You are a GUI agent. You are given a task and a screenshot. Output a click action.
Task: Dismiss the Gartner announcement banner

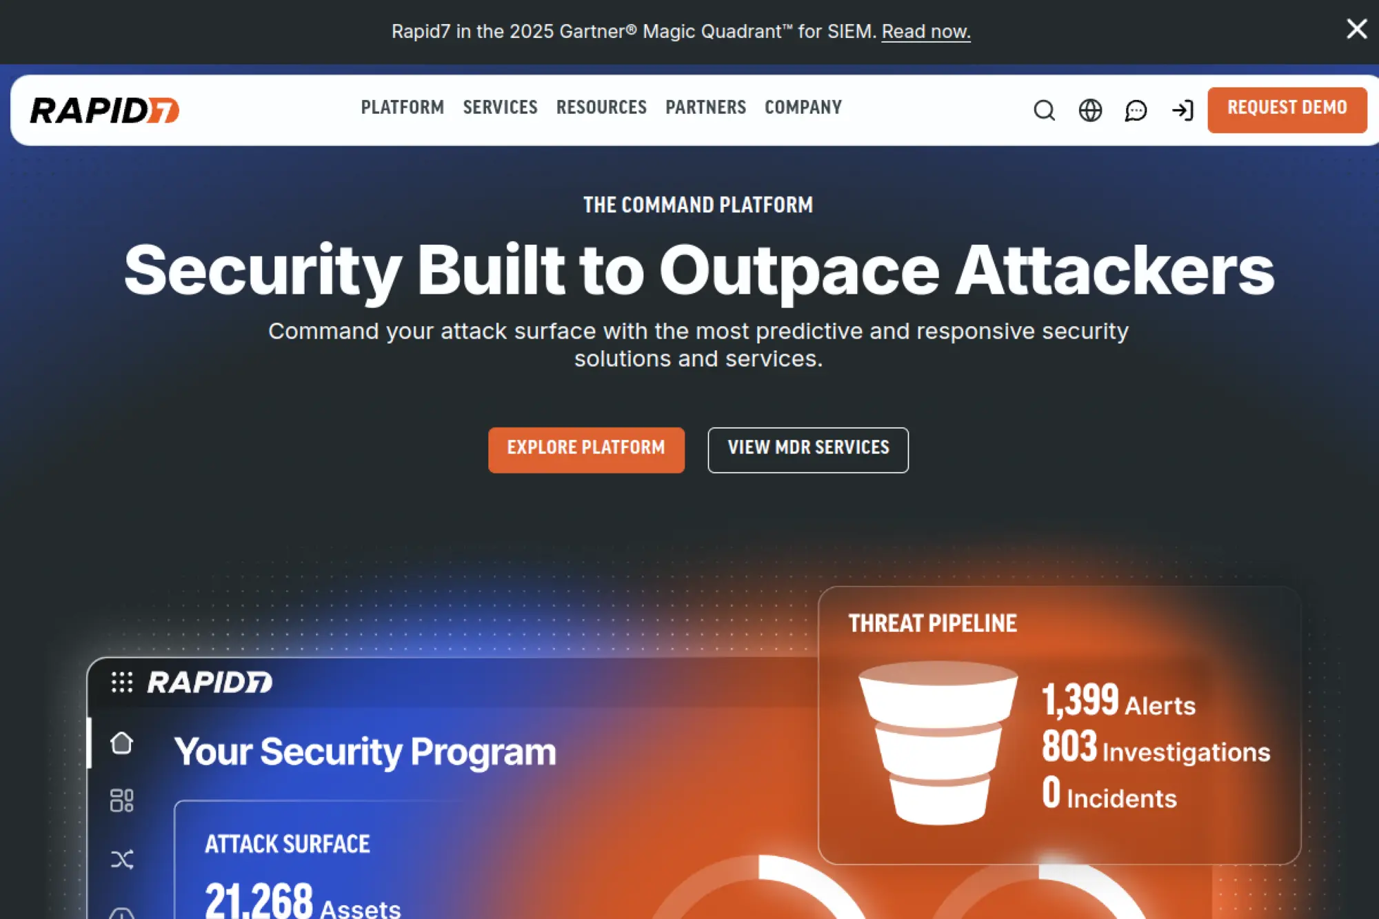point(1356,29)
